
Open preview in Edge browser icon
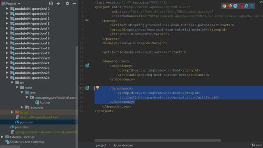click(252, 6)
